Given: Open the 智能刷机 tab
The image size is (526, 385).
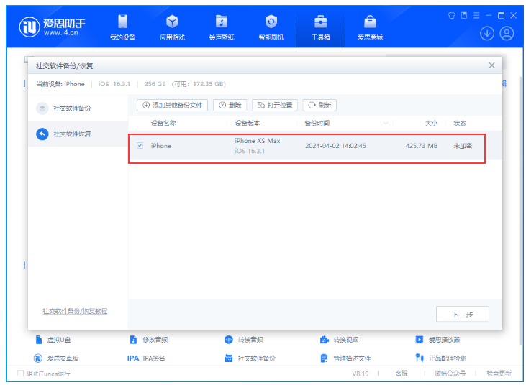Looking at the screenshot, I should 271,28.
